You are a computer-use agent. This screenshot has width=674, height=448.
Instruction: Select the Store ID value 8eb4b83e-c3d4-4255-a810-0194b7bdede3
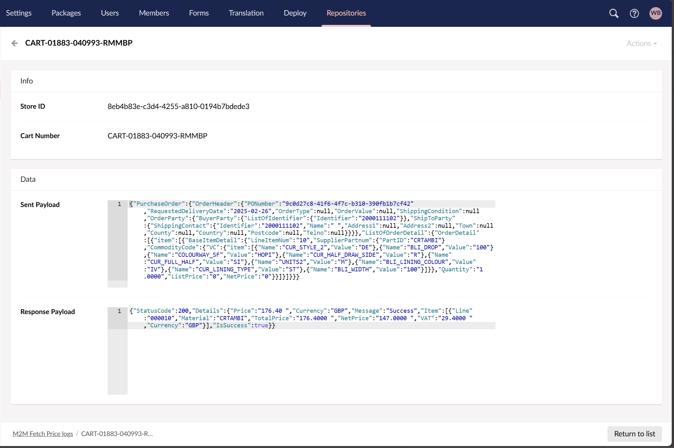click(x=178, y=106)
